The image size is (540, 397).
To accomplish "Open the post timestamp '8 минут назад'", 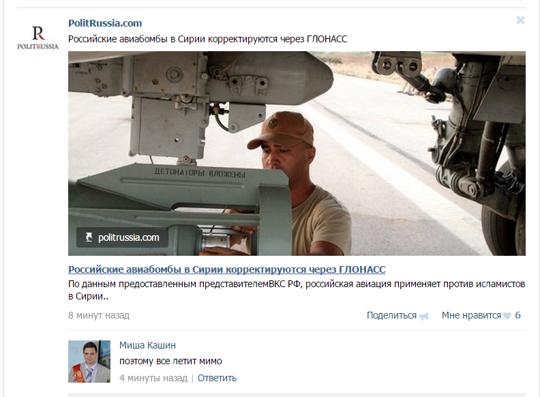I will tap(99, 315).
